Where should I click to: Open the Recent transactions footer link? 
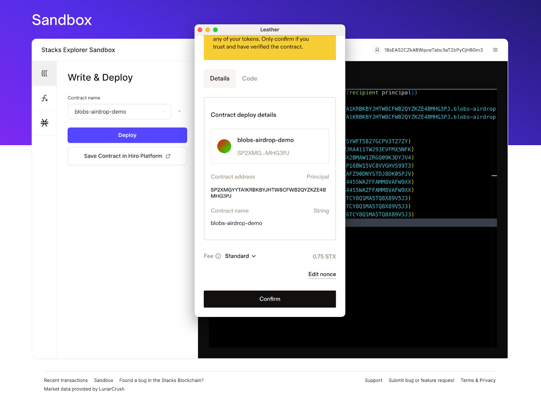(x=66, y=380)
